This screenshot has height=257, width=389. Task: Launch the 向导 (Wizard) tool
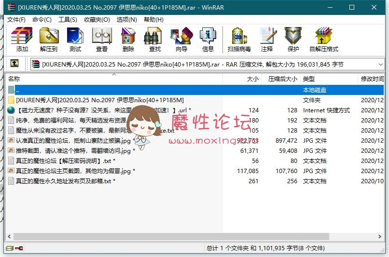tap(181, 40)
